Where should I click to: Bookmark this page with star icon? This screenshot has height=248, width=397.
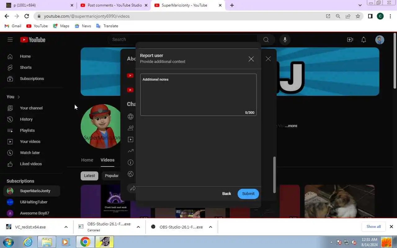[x=358, y=16]
